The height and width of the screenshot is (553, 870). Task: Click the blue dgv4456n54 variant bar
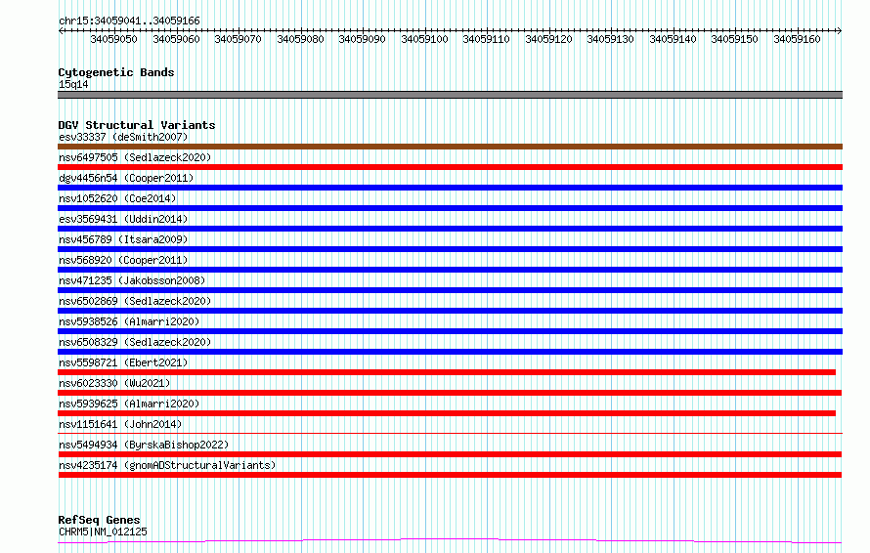click(450, 188)
